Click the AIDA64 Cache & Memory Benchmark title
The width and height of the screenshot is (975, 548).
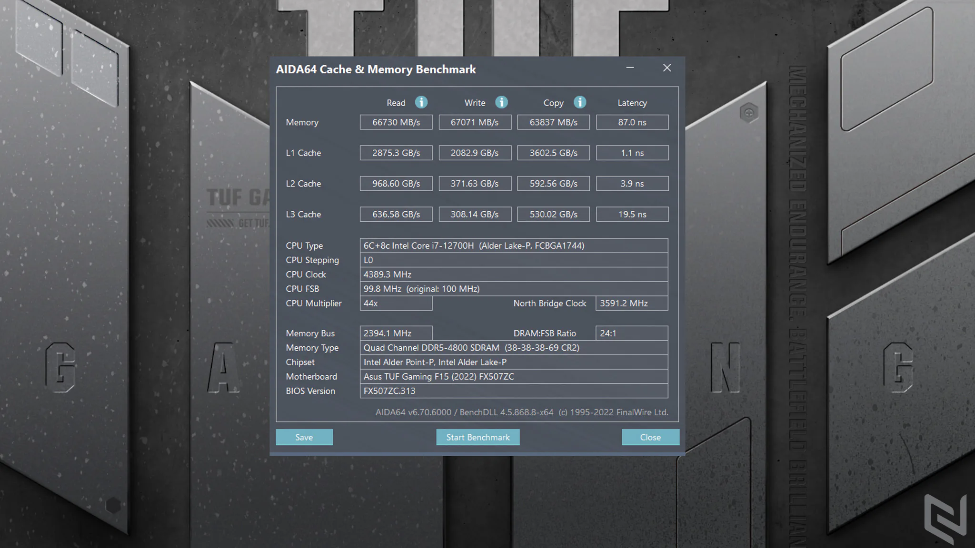click(376, 69)
